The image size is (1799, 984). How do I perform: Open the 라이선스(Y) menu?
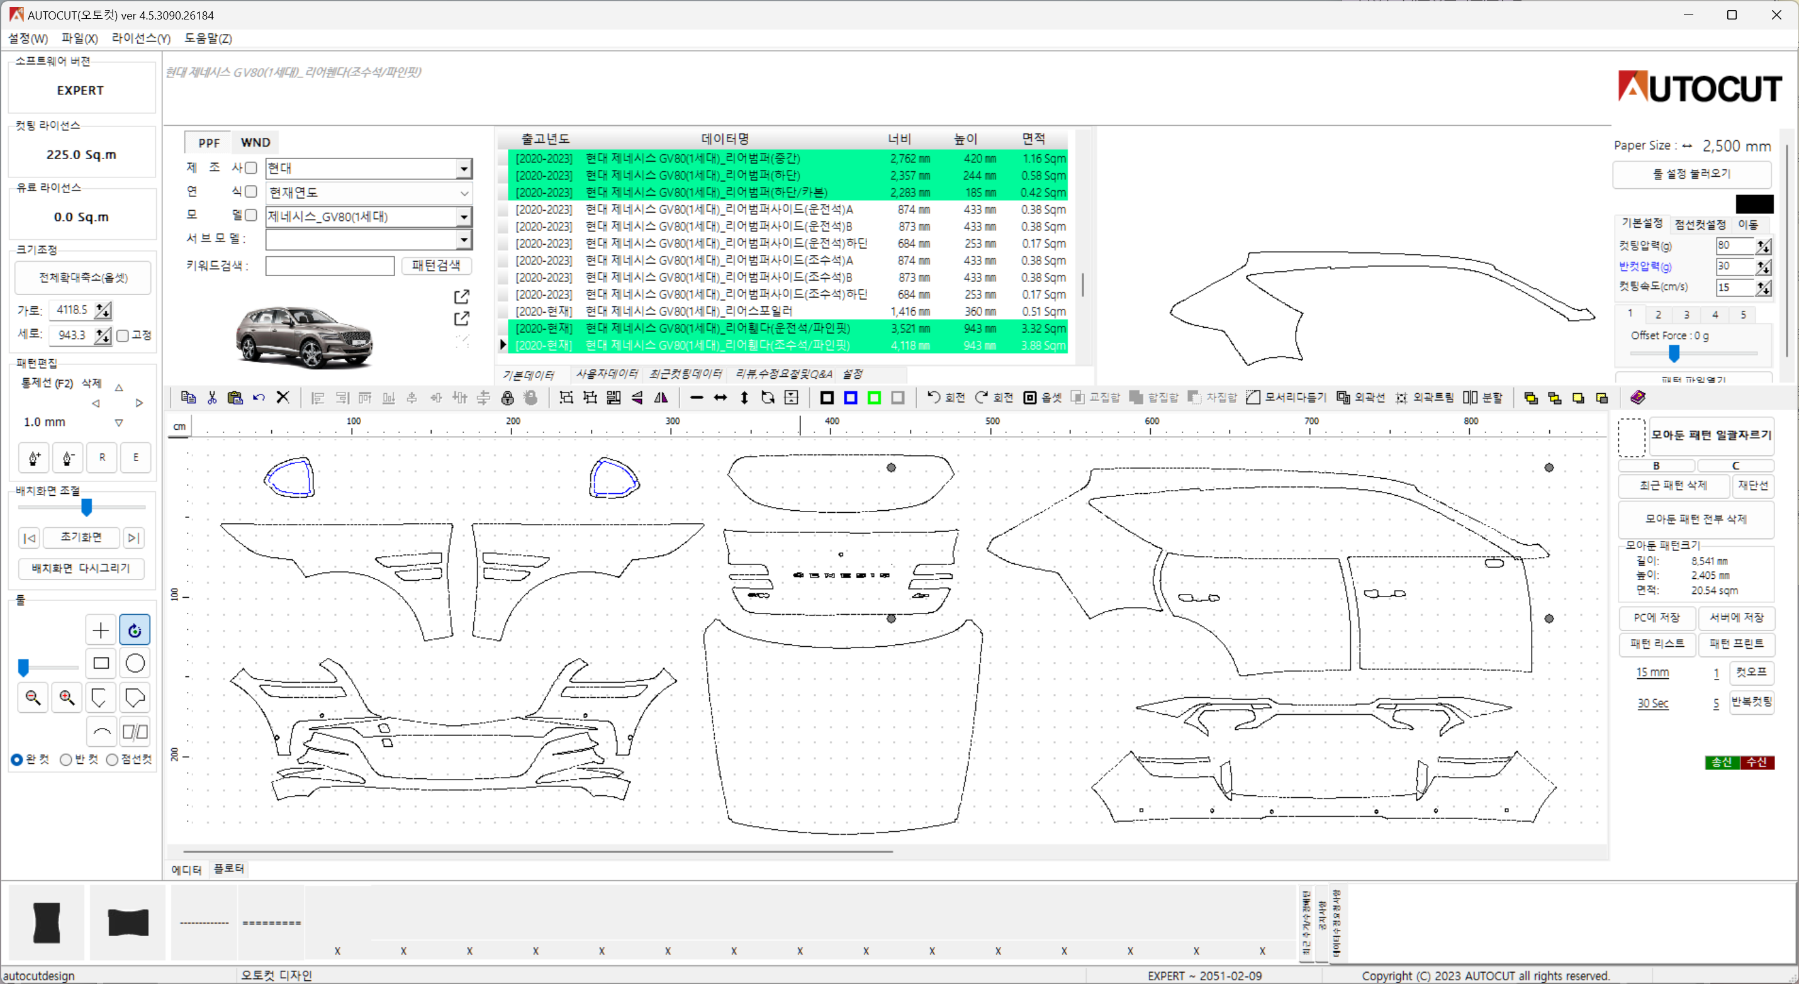(x=141, y=38)
